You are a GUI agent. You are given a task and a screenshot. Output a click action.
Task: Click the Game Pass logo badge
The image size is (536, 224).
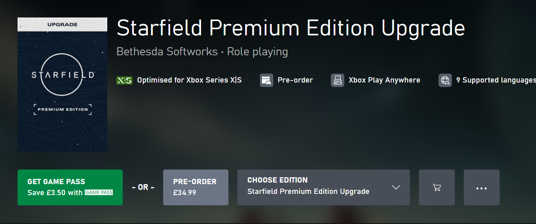(x=99, y=192)
